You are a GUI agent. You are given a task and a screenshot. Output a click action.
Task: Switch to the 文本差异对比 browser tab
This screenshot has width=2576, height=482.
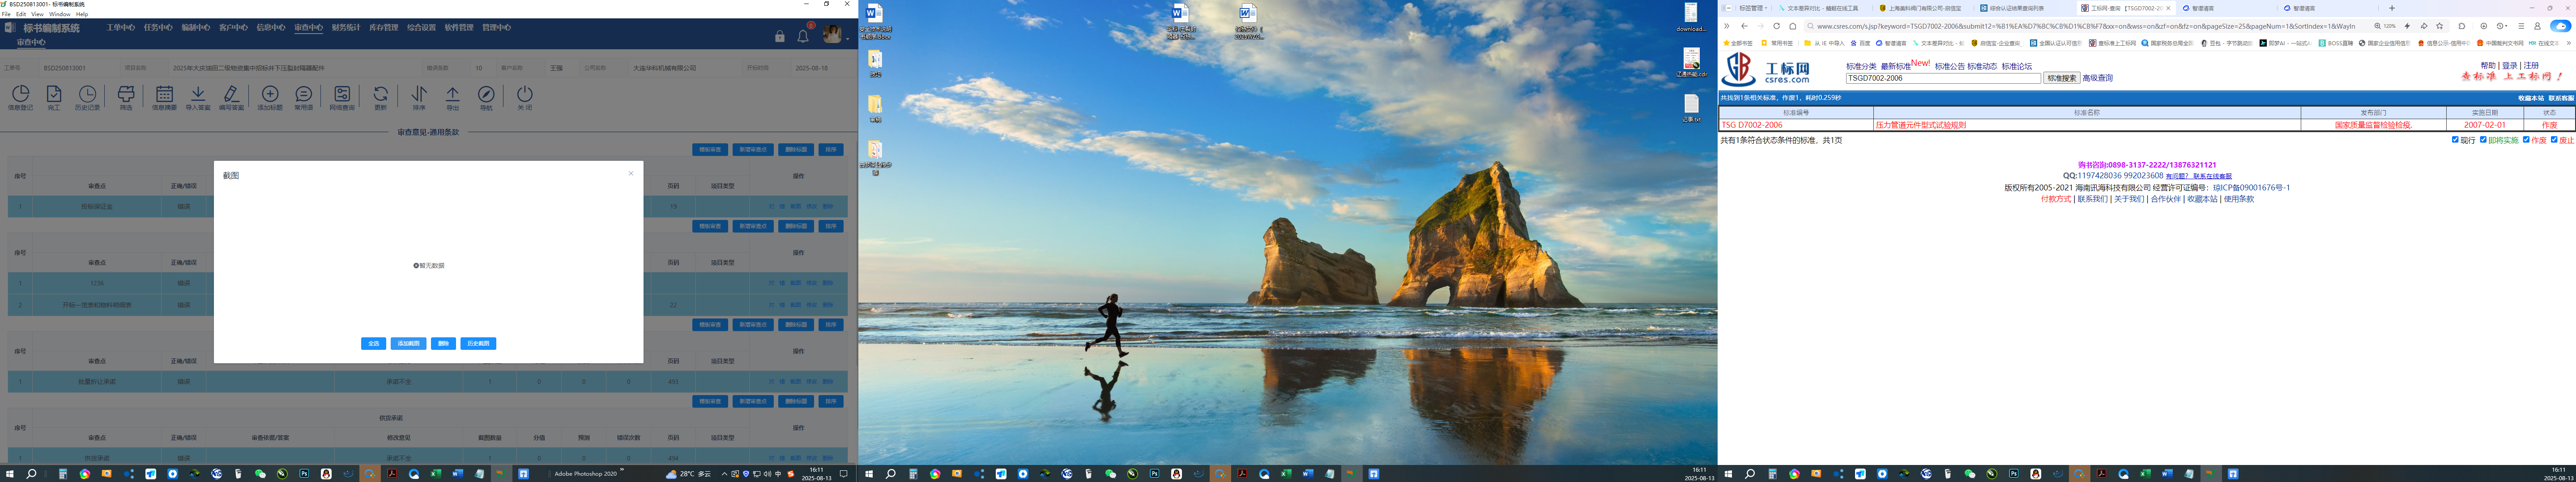point(1821,8)
